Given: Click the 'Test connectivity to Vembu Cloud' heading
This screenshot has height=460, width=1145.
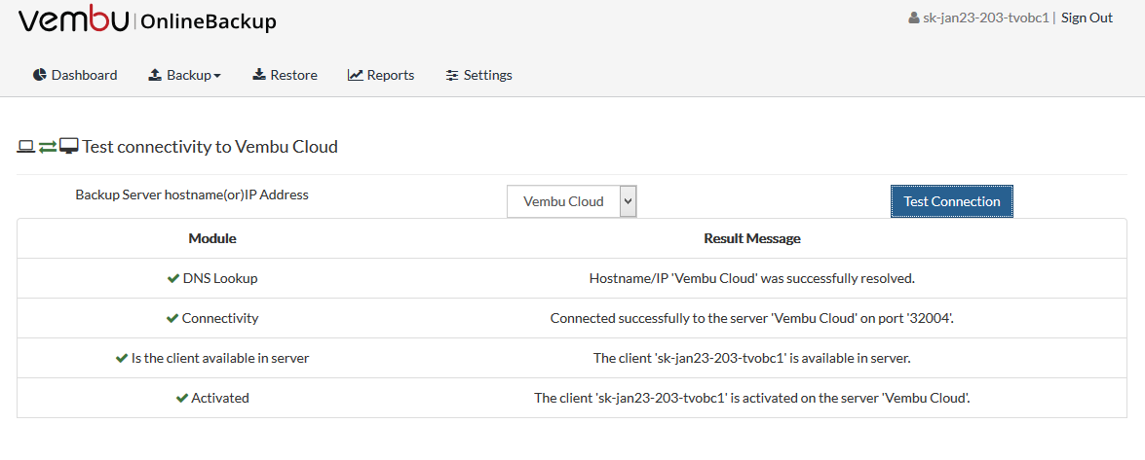Looking at the screenshot, I should [210, 147].
